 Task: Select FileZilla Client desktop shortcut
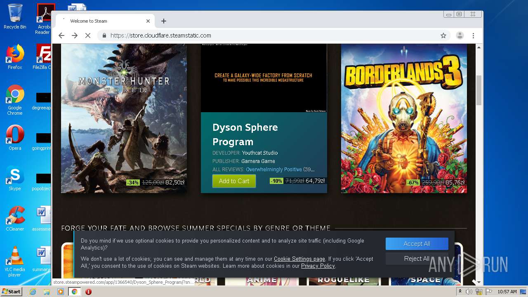tap(42, 57)
